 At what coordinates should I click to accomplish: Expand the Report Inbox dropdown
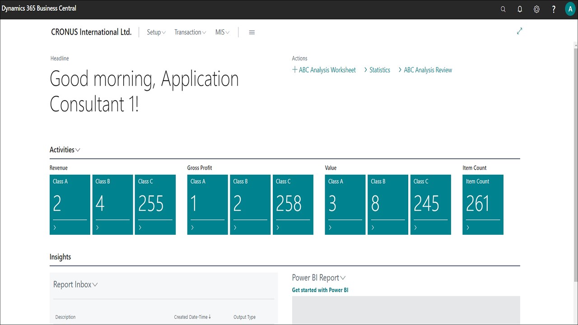point(75,284)
